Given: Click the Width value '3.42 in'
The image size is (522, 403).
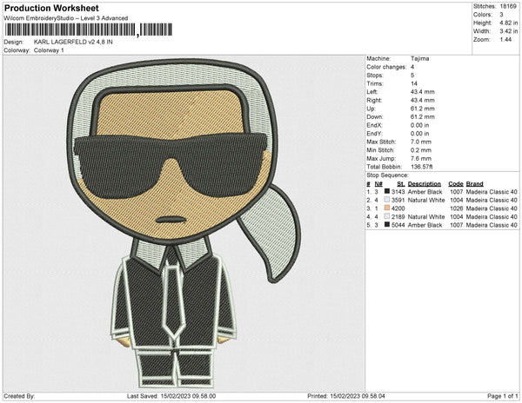Looking at the screenshot, I should [x=509, y=31].
